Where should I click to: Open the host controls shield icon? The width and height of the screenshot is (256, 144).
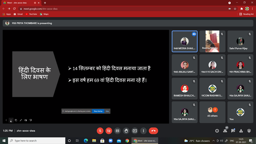tap(249, 131)
